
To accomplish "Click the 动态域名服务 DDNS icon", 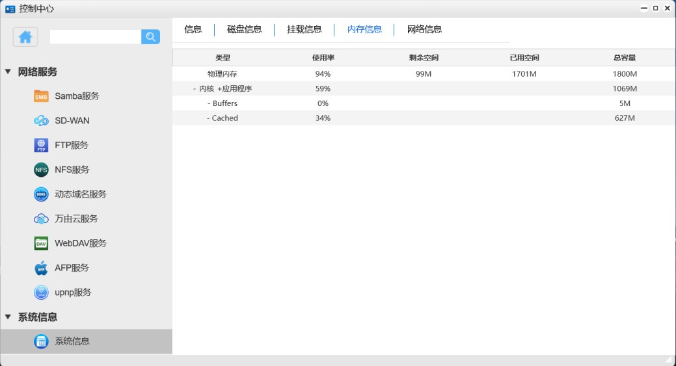I will [41, 194].
